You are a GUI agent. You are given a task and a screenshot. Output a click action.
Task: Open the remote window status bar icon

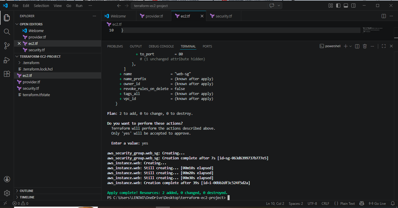[x=5, y=203]
